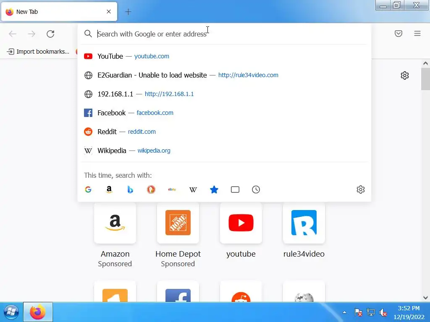The width and height of the screenshot is (430, 322).
Task: Search in open Tabs icon
Action: point(235,190)
